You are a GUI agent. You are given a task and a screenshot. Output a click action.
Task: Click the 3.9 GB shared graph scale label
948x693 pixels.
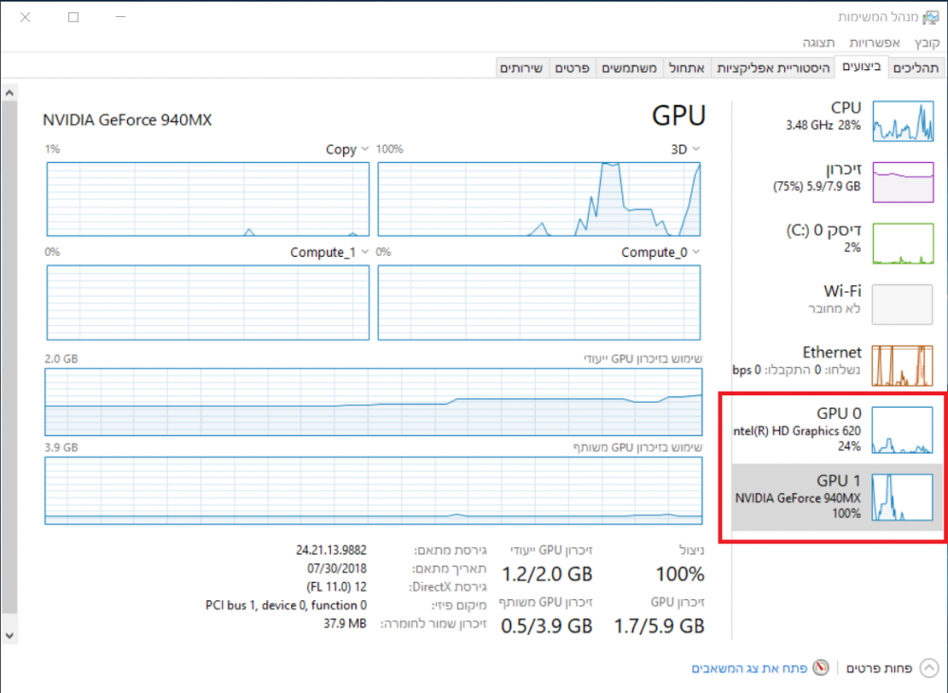[61, 447]
